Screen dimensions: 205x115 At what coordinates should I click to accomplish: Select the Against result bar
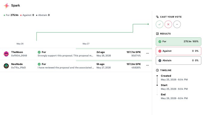click(178, 51)
